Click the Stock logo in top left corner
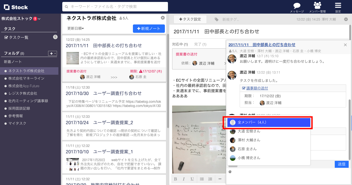The height and width of the screenshot is (185, 352). point(15,7)
